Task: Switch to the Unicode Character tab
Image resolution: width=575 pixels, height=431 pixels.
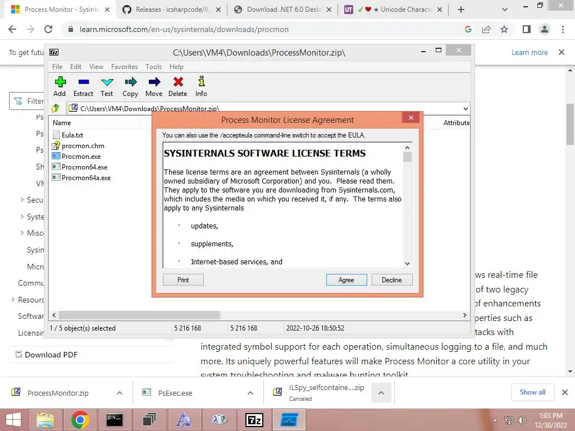Action: [393, 10]
